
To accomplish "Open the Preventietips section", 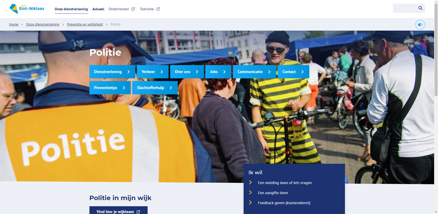I will 110,88.
